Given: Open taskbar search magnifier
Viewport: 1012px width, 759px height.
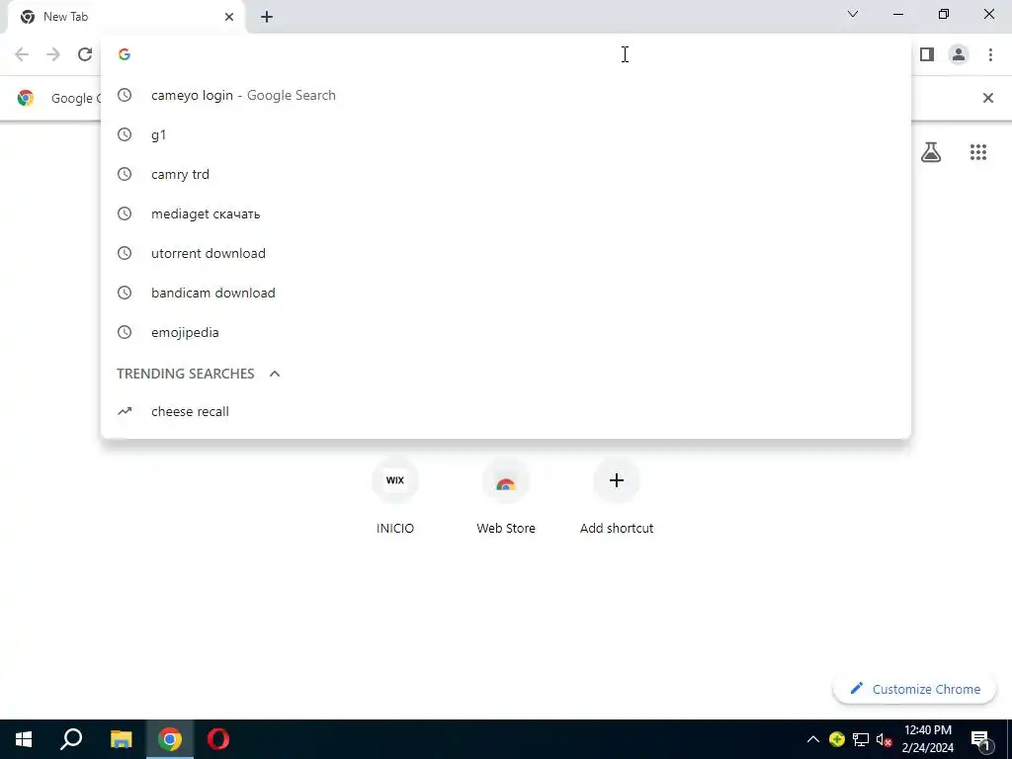Looking at the screenshot, I should pos(71,739).
